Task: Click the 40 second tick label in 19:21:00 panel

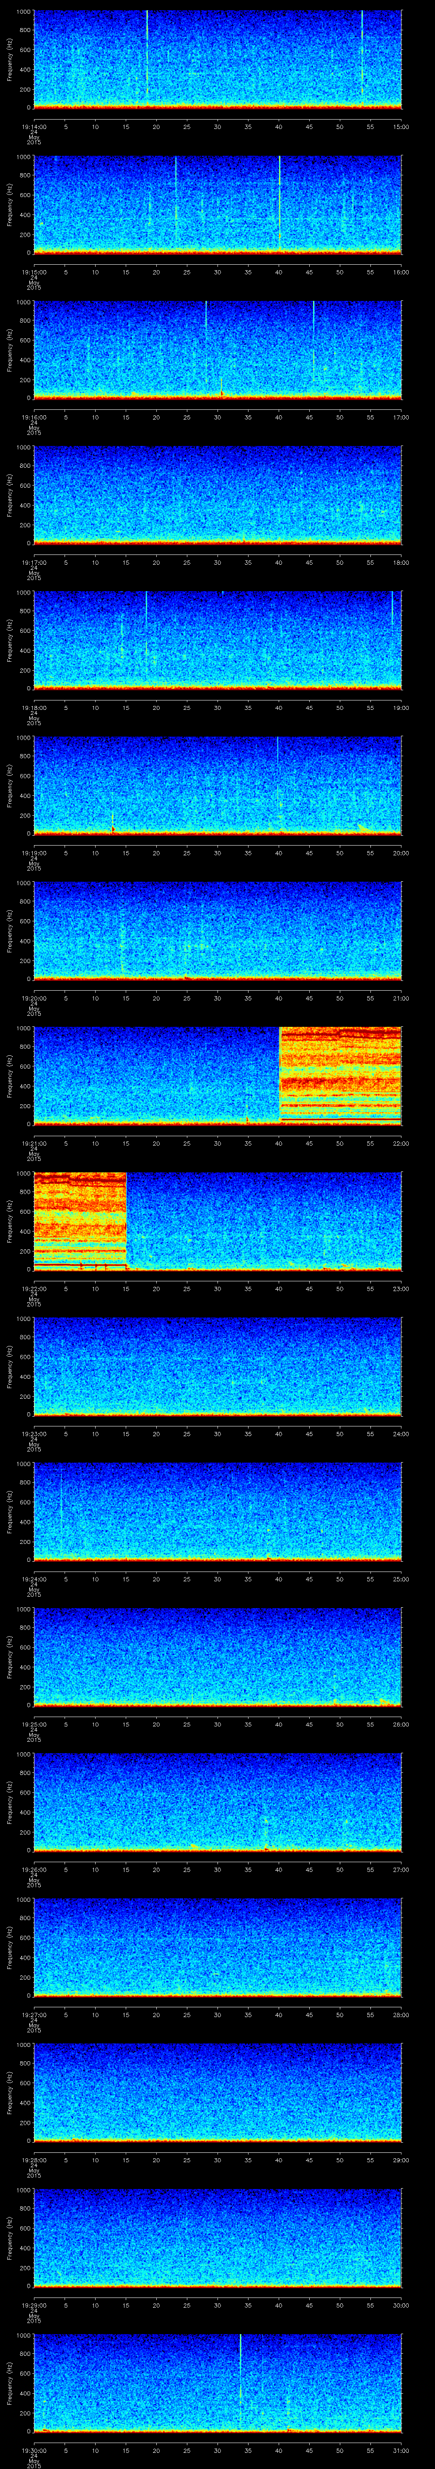Action: pos(278,1143)
